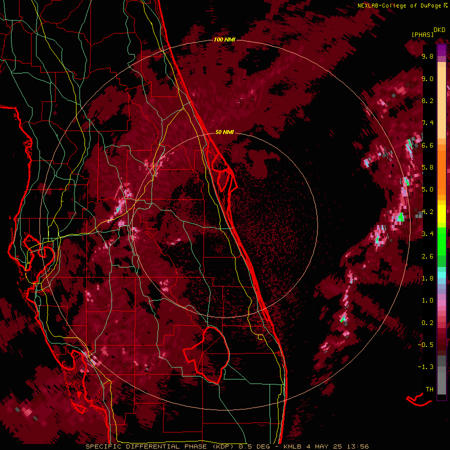
Task: Select the 2.6 legend value
Action: (x=427, y=256)
